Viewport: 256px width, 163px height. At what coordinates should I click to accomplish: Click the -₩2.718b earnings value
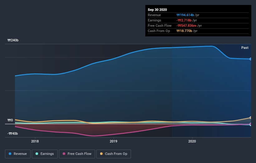[184, 20]
